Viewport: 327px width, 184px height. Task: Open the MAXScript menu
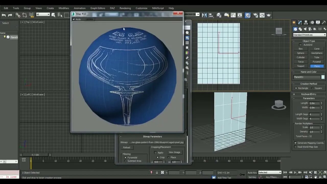click(158, 8)
